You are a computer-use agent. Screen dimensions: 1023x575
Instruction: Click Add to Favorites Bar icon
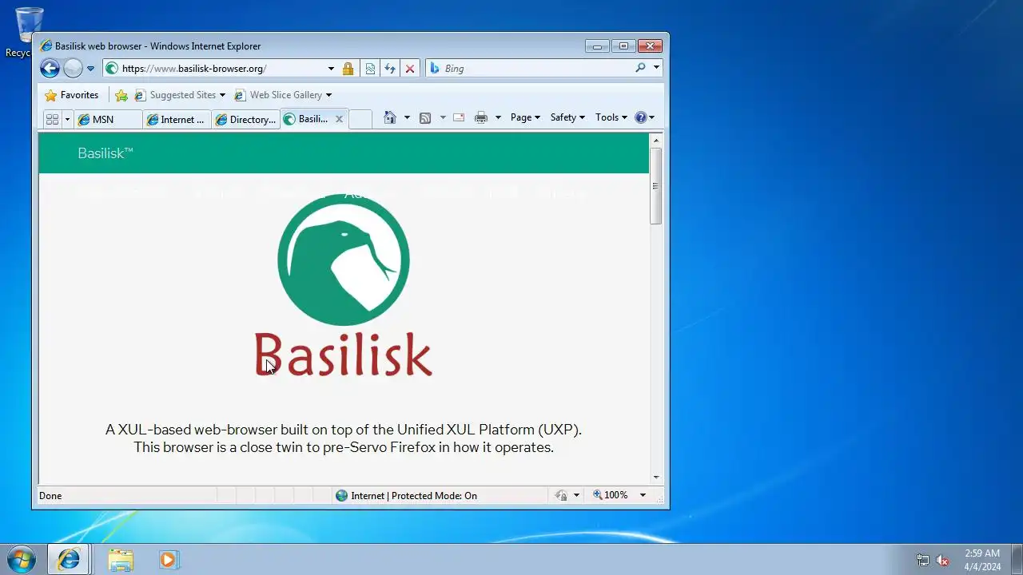pos(121,95)
